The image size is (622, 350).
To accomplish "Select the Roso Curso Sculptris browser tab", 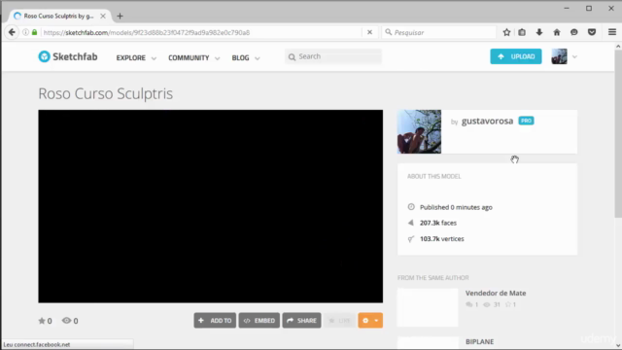I will point(58,16).
